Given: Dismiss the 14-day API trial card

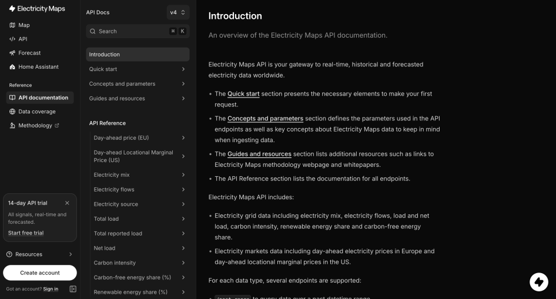Looking at the screenshot, I should [x=67, y=203].
